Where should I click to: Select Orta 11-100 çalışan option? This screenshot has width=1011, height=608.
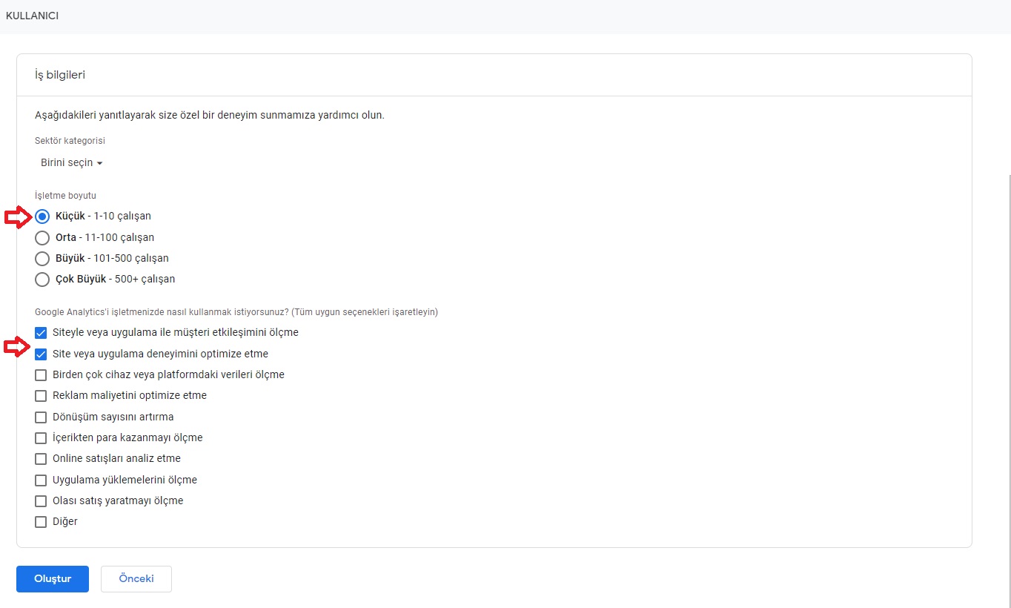click(42, 238)
